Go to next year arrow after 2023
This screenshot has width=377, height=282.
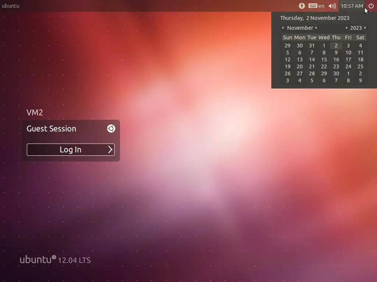coord(365,28)
